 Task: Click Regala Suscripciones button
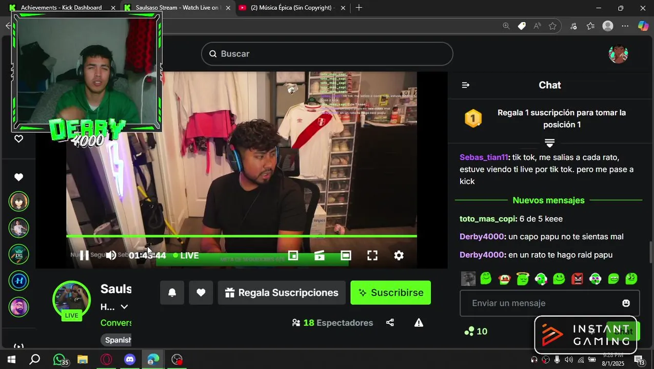(x=282, y=293)
